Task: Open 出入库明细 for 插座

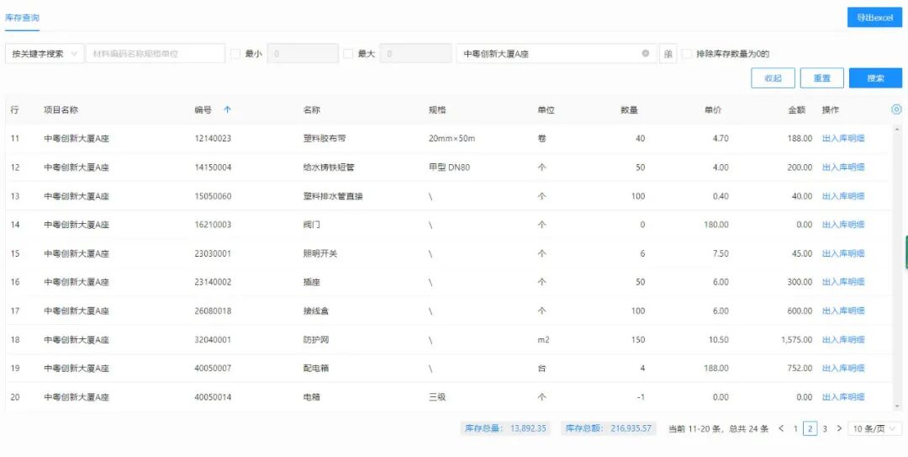Action: (843, 283)
